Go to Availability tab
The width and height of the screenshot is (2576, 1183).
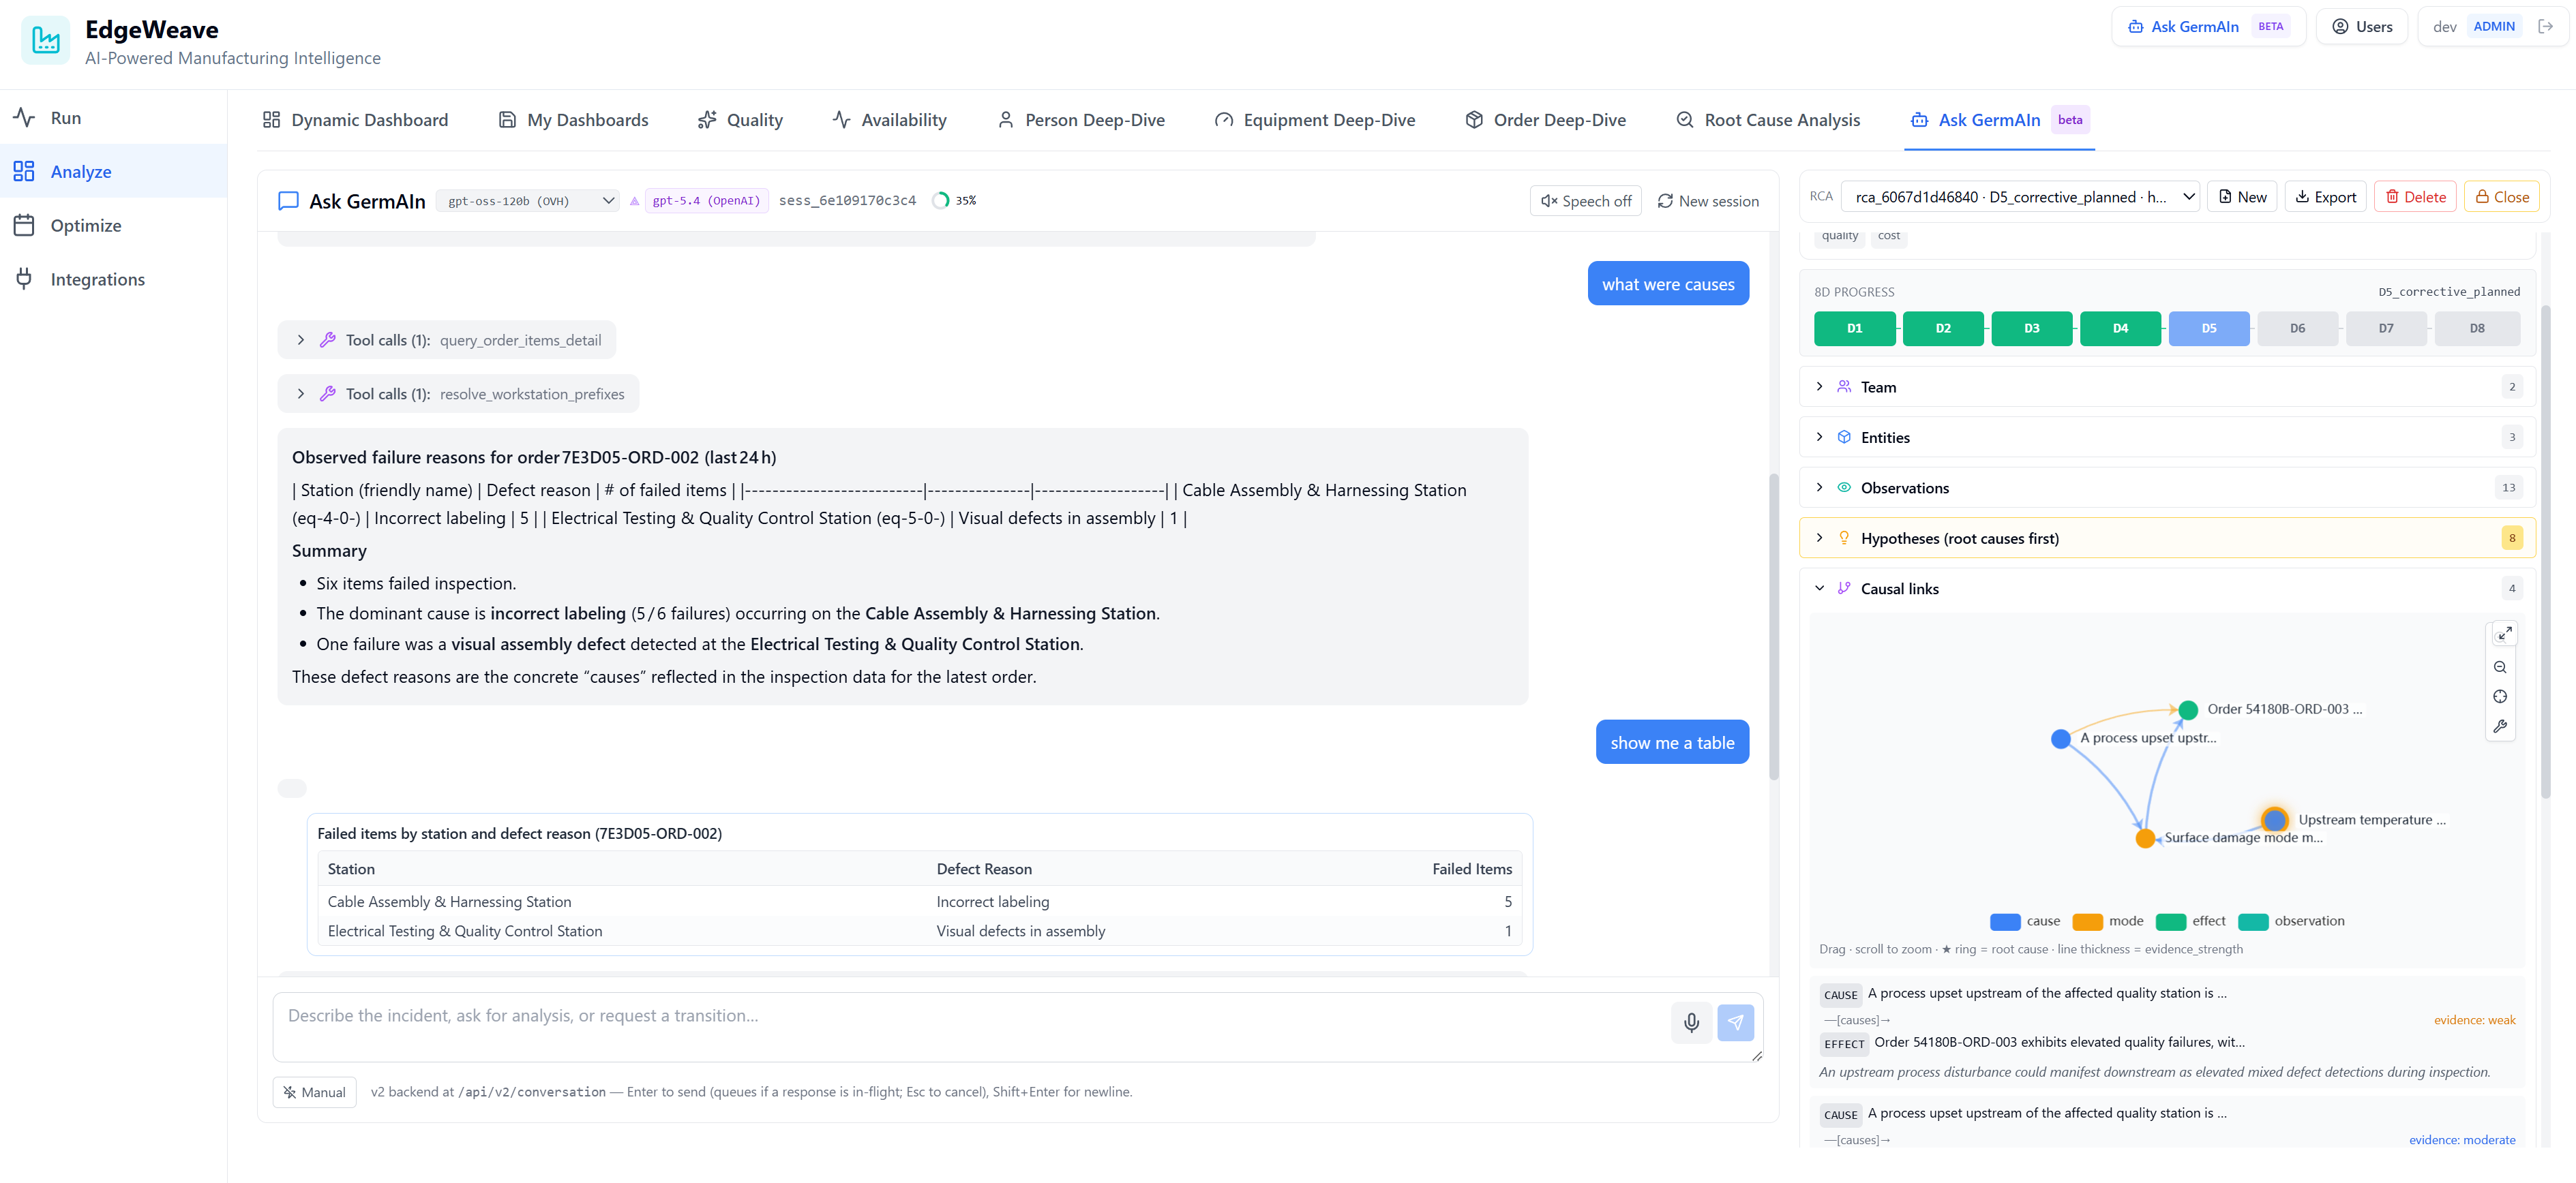889,120
